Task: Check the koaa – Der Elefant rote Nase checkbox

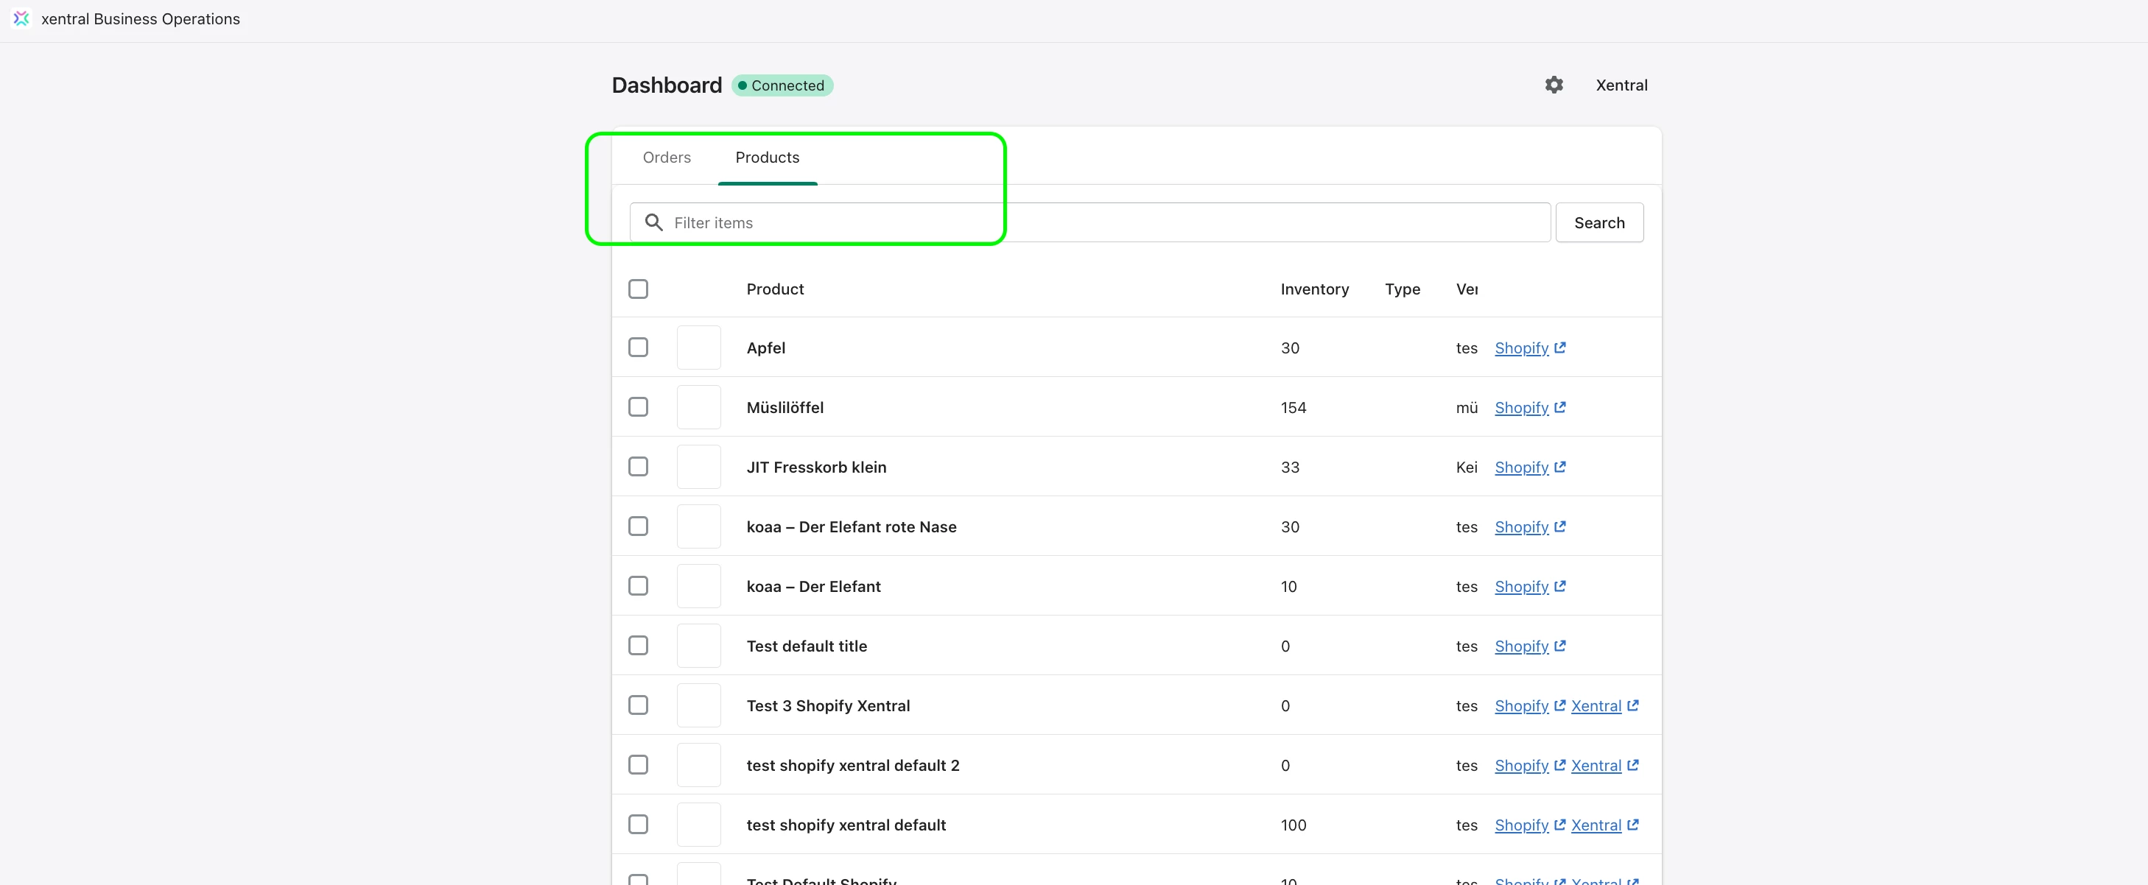Action: pos(638,526)
